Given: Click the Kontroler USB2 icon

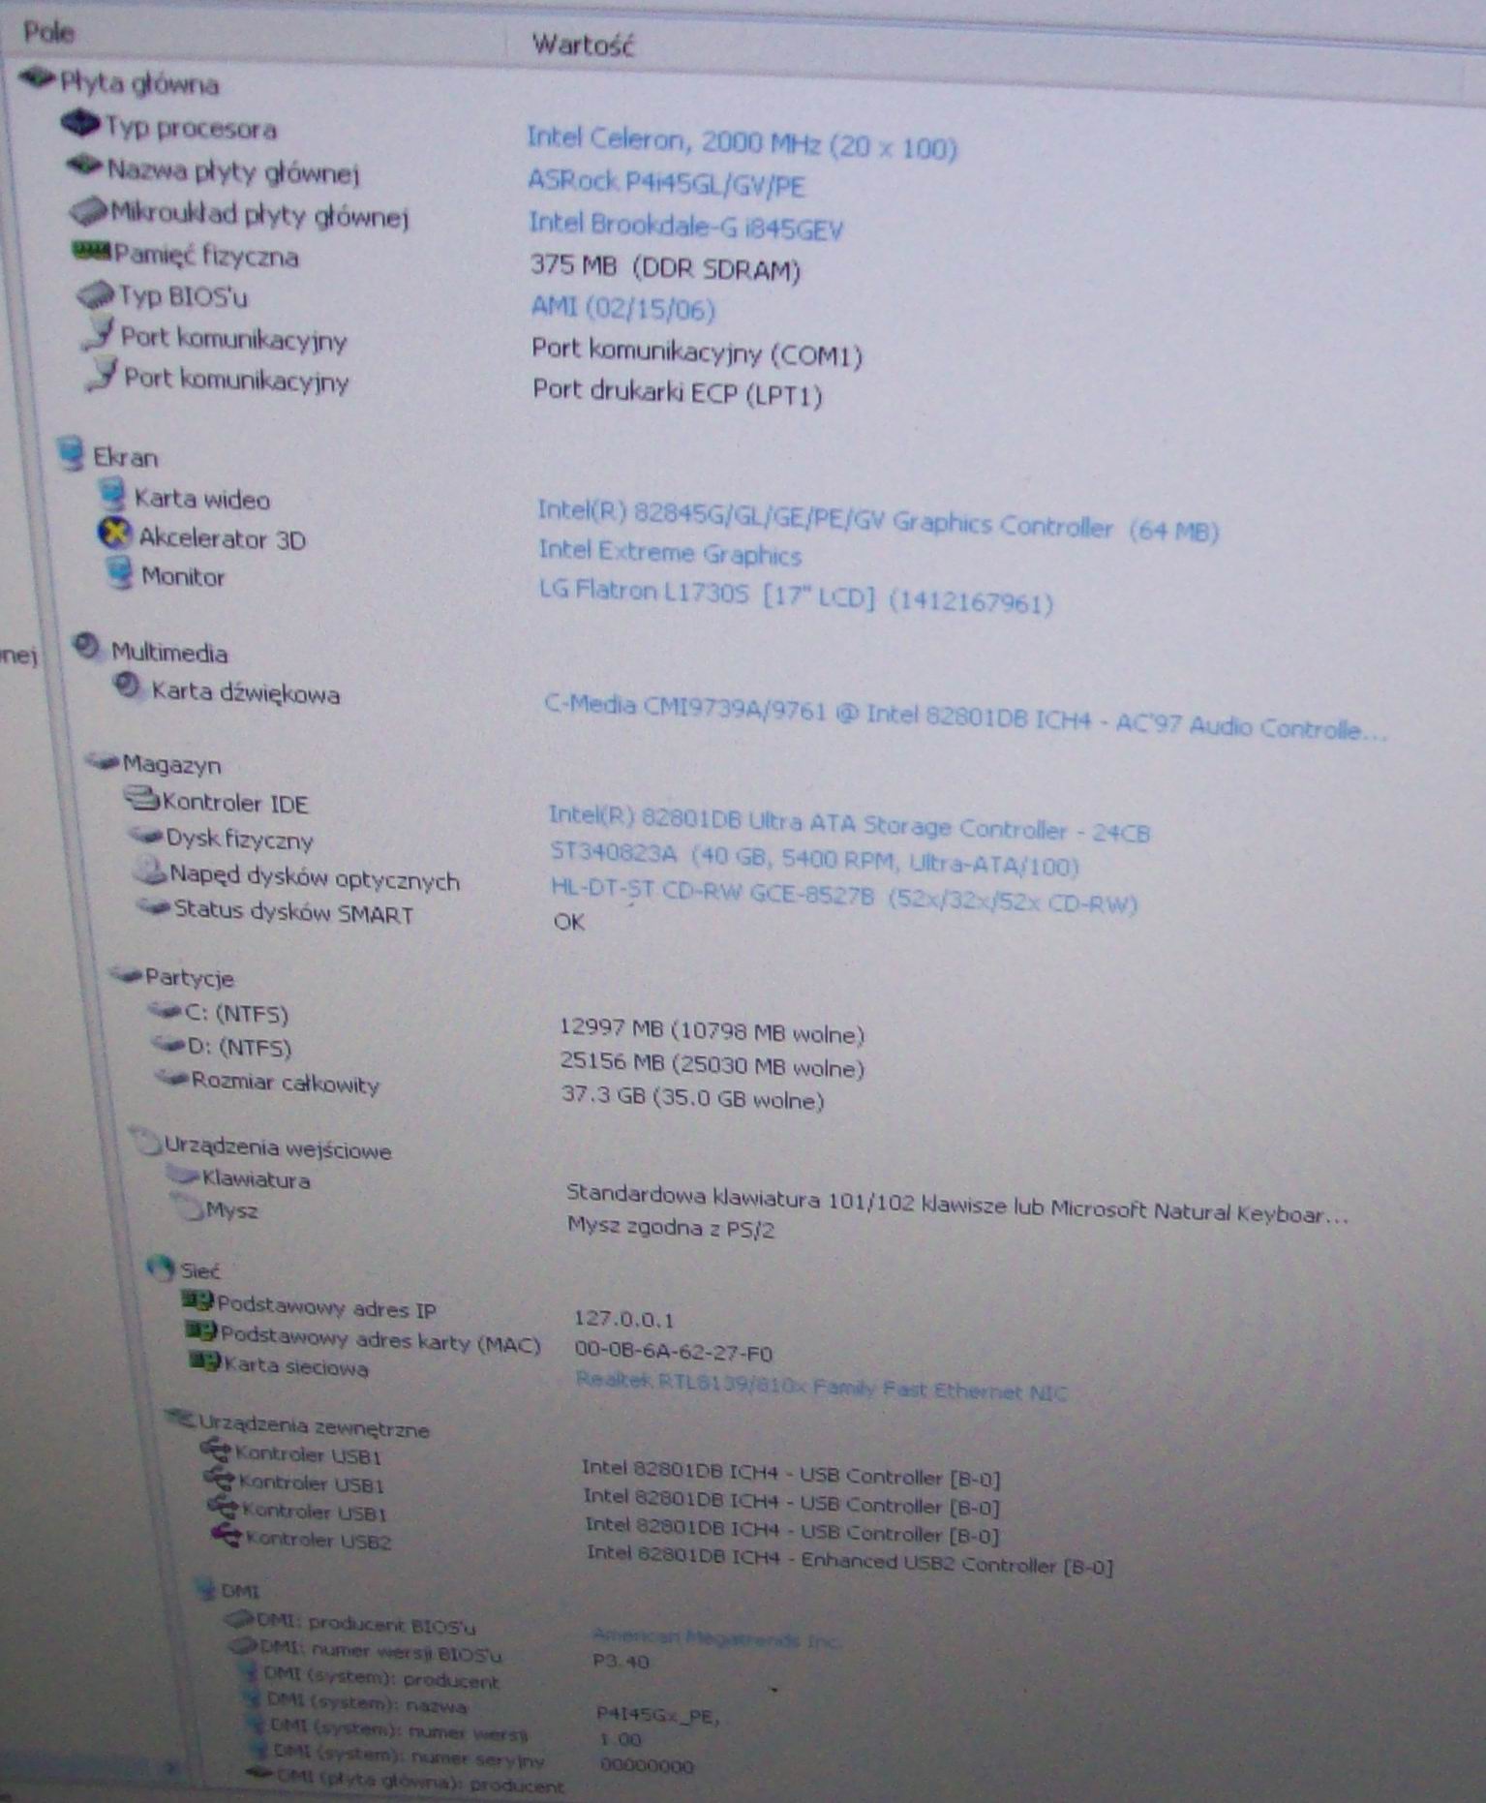Looking at the screenshot, I should (x=226, y=1535).
